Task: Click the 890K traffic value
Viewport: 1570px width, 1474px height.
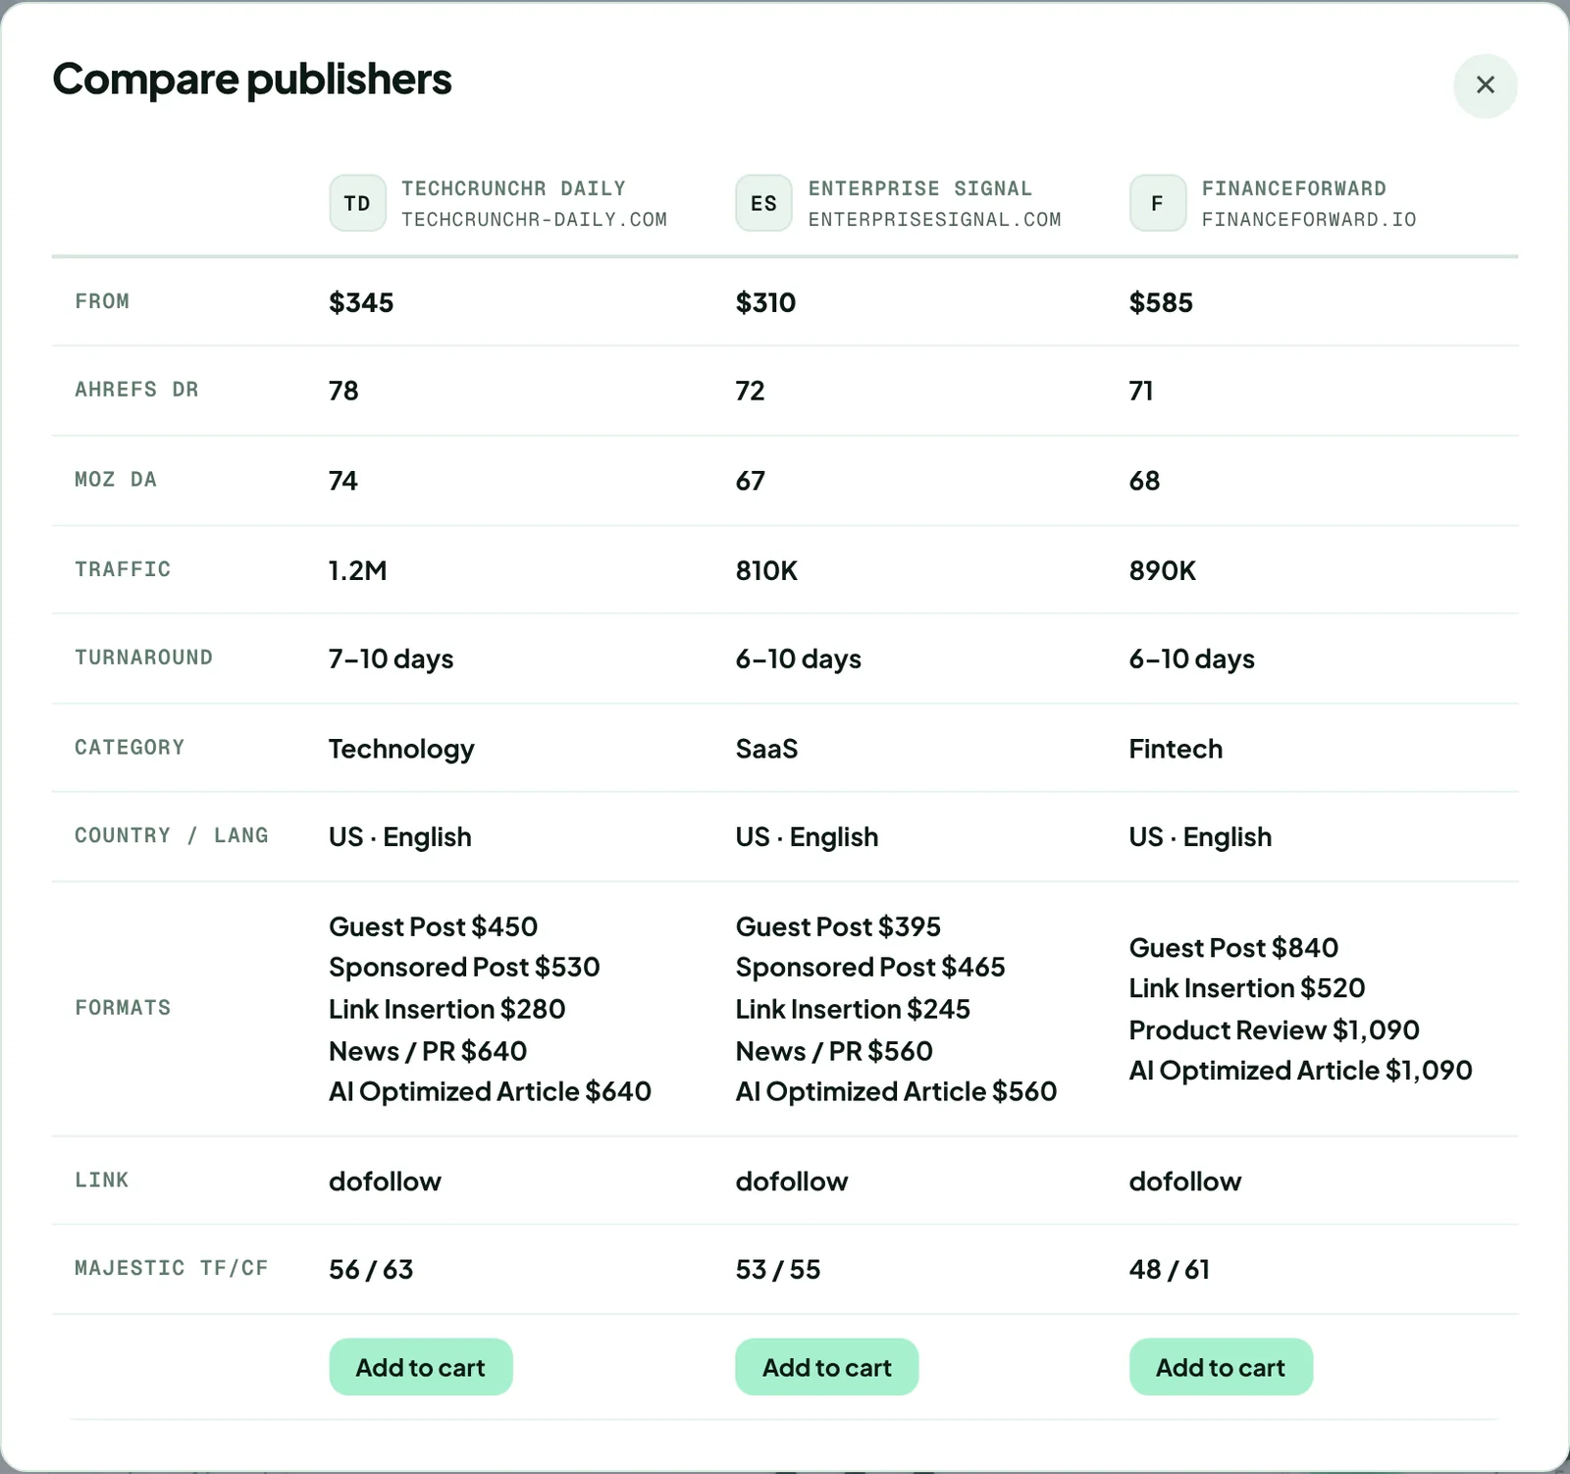Action: tap(1163, 570)
